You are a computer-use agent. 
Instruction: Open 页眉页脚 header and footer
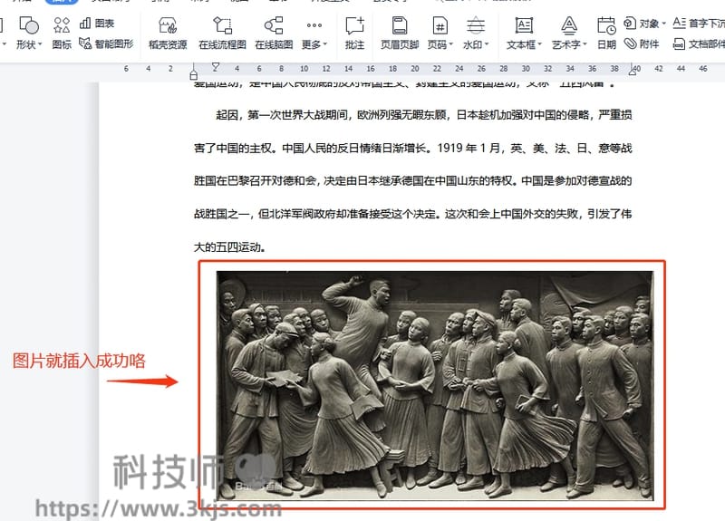pos(400,33)
